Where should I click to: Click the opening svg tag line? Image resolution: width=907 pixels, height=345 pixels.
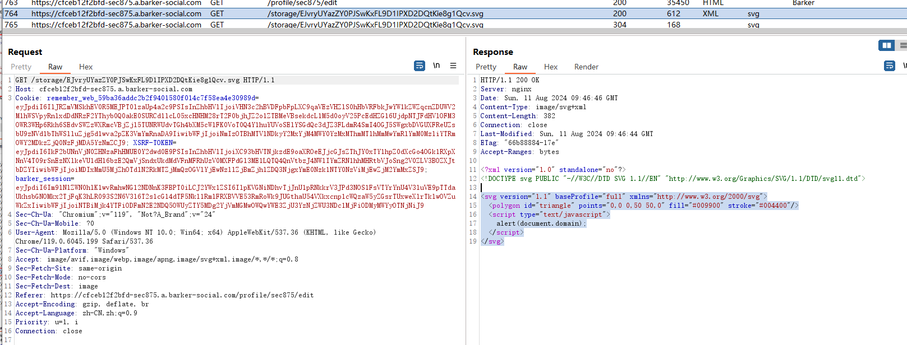[624, 197]
